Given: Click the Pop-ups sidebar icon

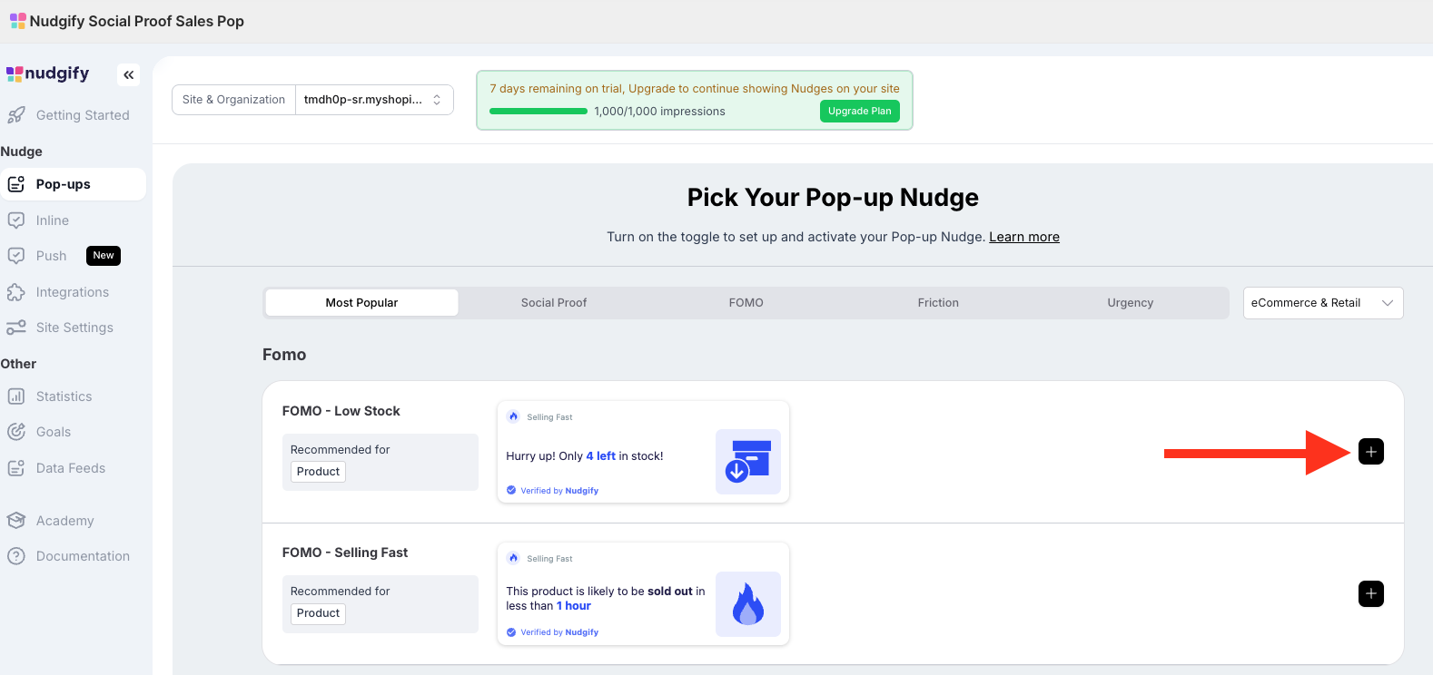Looking at the screenshot, I should pos(16,184).
